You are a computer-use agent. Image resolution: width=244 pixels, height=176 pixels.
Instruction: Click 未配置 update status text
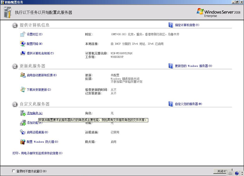point(115,75)
